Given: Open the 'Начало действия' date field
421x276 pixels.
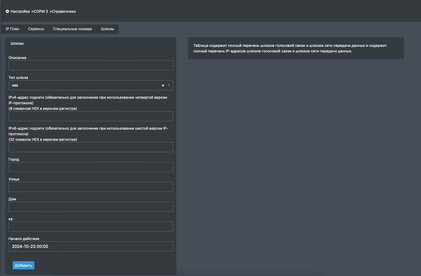Looking at the screenshot, I should tap(91, 246).
